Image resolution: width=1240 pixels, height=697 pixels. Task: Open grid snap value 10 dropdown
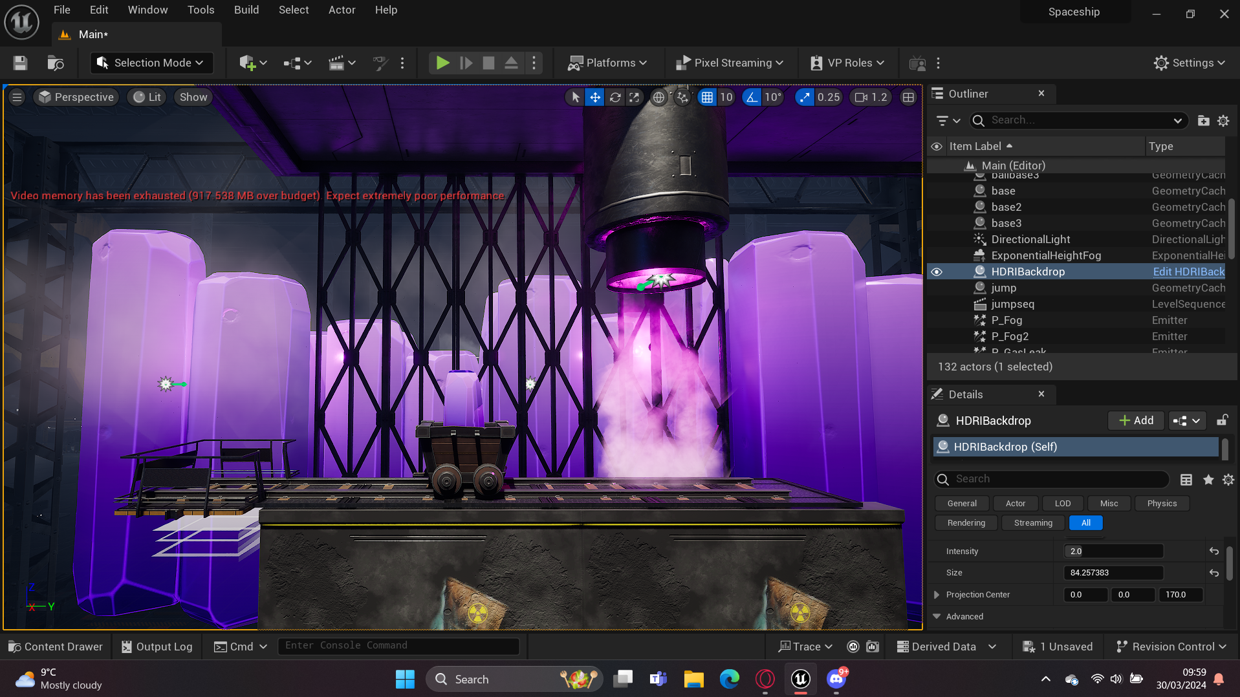pyautogui.click(x=726, y=97)
